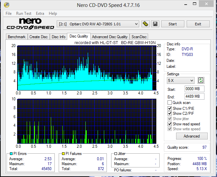Uncheck Show C1/PIE

click(170, 108)
